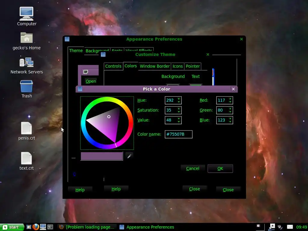Click the 09:49 clock

301,227
